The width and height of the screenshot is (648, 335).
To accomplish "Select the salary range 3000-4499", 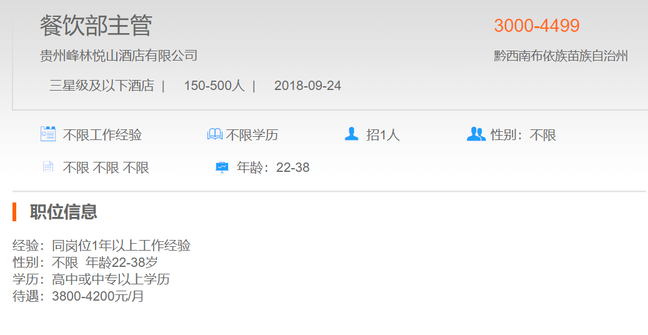I will tap(537, 26).
